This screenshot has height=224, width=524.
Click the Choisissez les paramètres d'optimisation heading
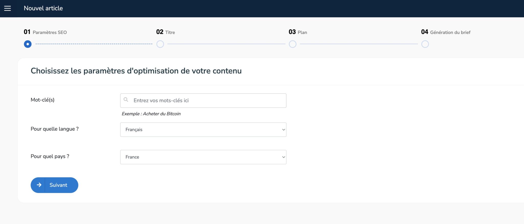click(136, 71)
